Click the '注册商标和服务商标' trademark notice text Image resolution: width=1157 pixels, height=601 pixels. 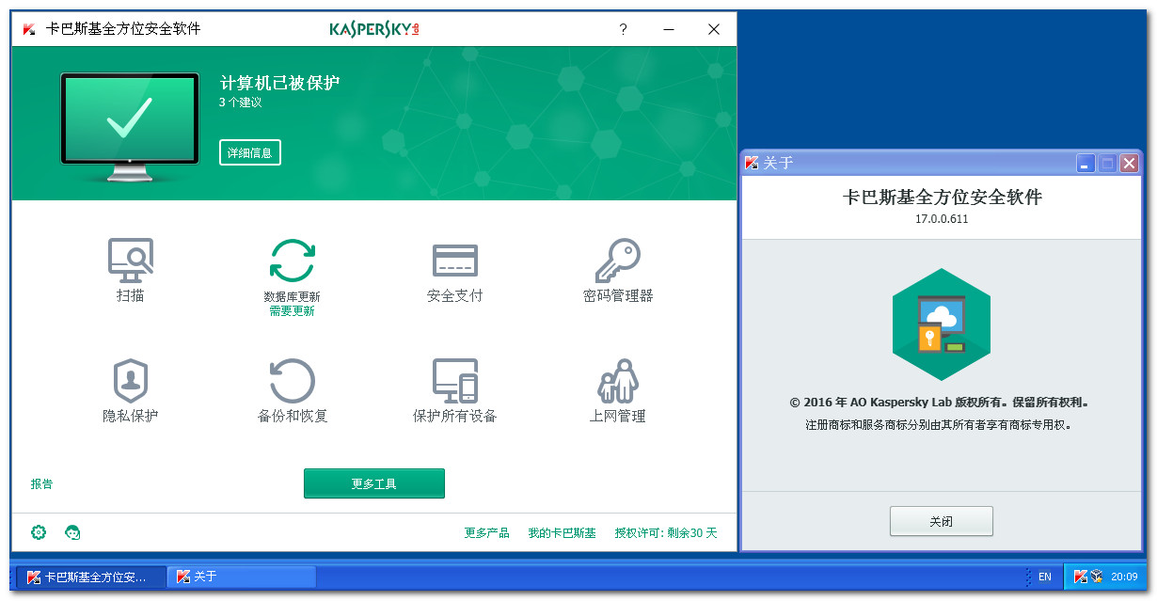940,424
